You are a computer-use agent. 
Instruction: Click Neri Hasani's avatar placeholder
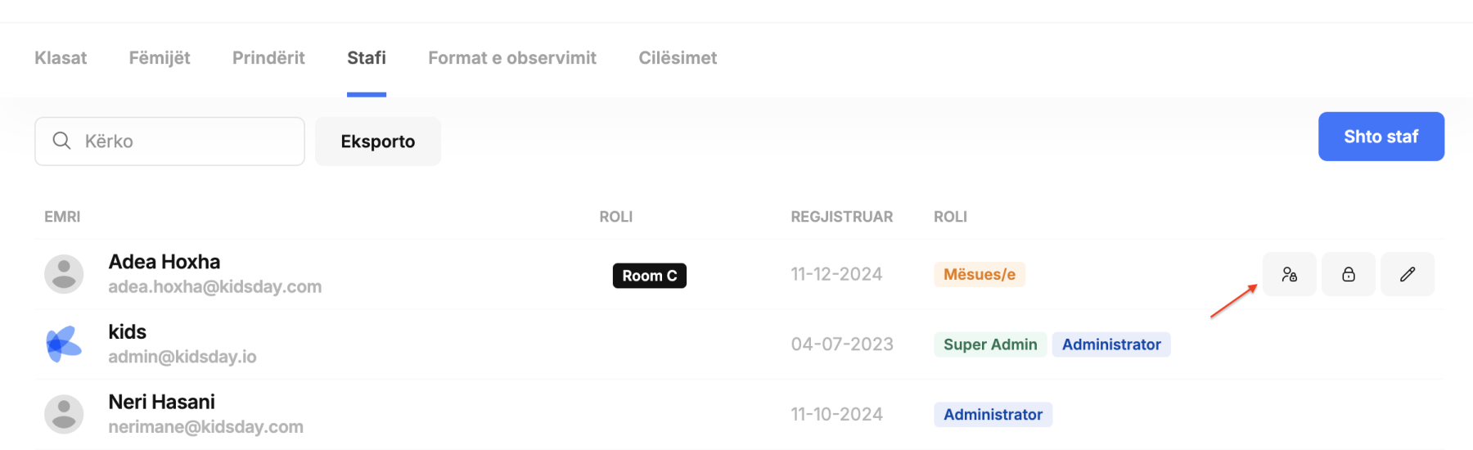click(x=64, y=414)
